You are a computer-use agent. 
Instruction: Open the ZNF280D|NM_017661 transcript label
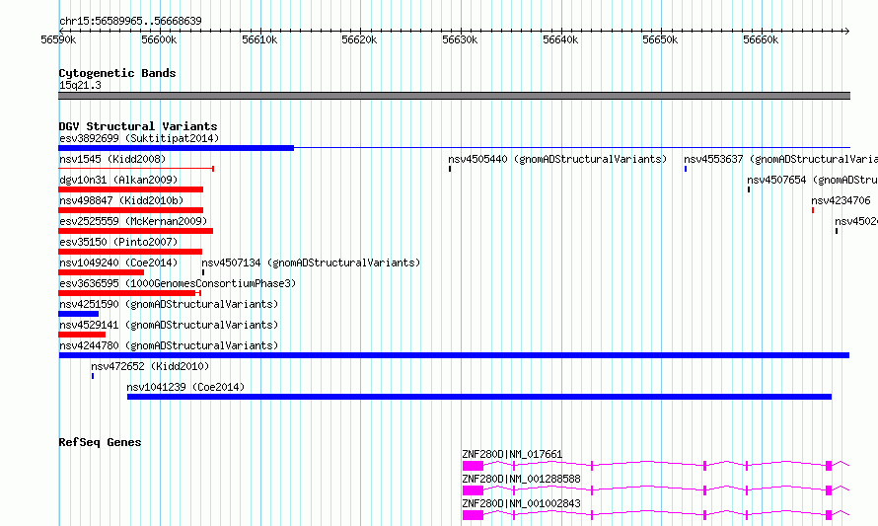[x=512, y=454]
